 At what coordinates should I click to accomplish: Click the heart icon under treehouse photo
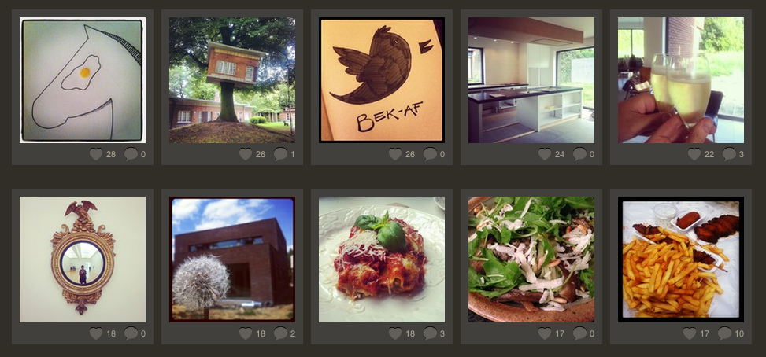pyautogui.click(x=246, y=155)
